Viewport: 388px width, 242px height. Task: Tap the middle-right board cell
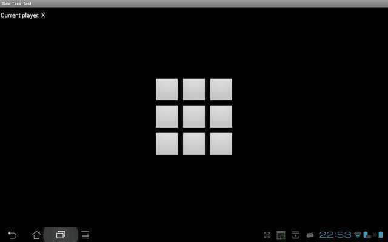pyautogui.click(x=221, y=117)
